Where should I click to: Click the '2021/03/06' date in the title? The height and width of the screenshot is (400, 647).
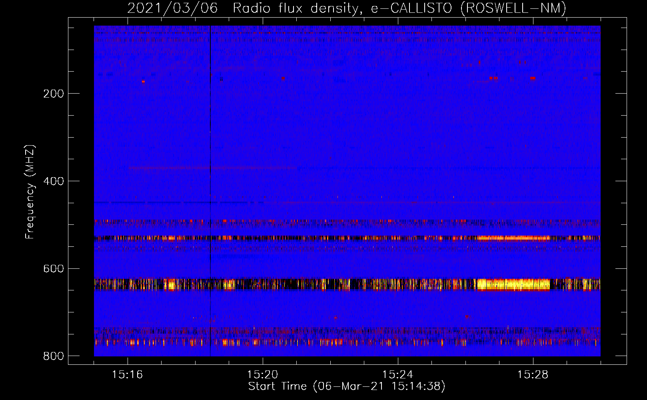click(x=172, y=8)
